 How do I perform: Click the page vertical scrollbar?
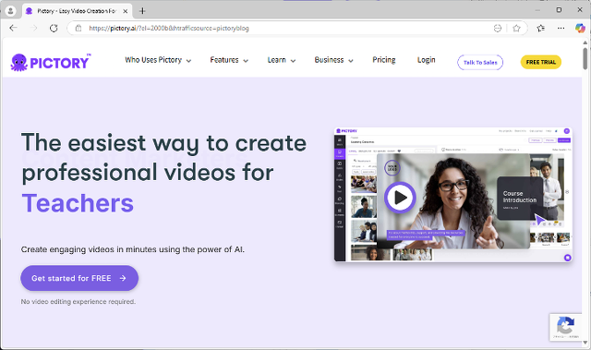(585, 59)
